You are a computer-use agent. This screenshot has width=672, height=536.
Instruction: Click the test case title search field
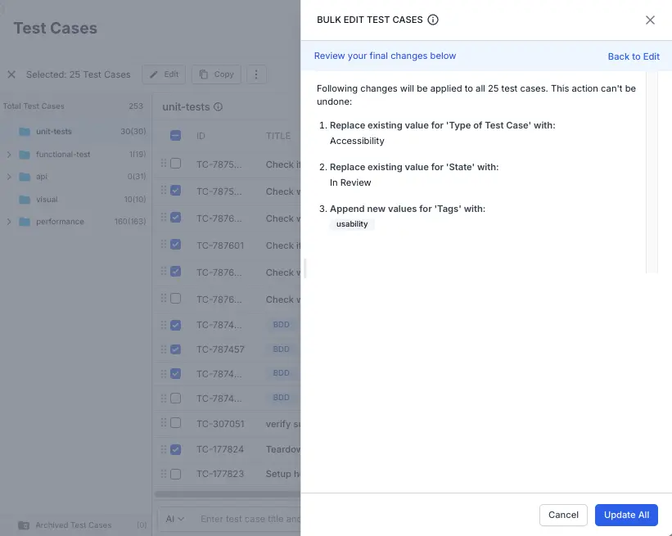point(250,519)
